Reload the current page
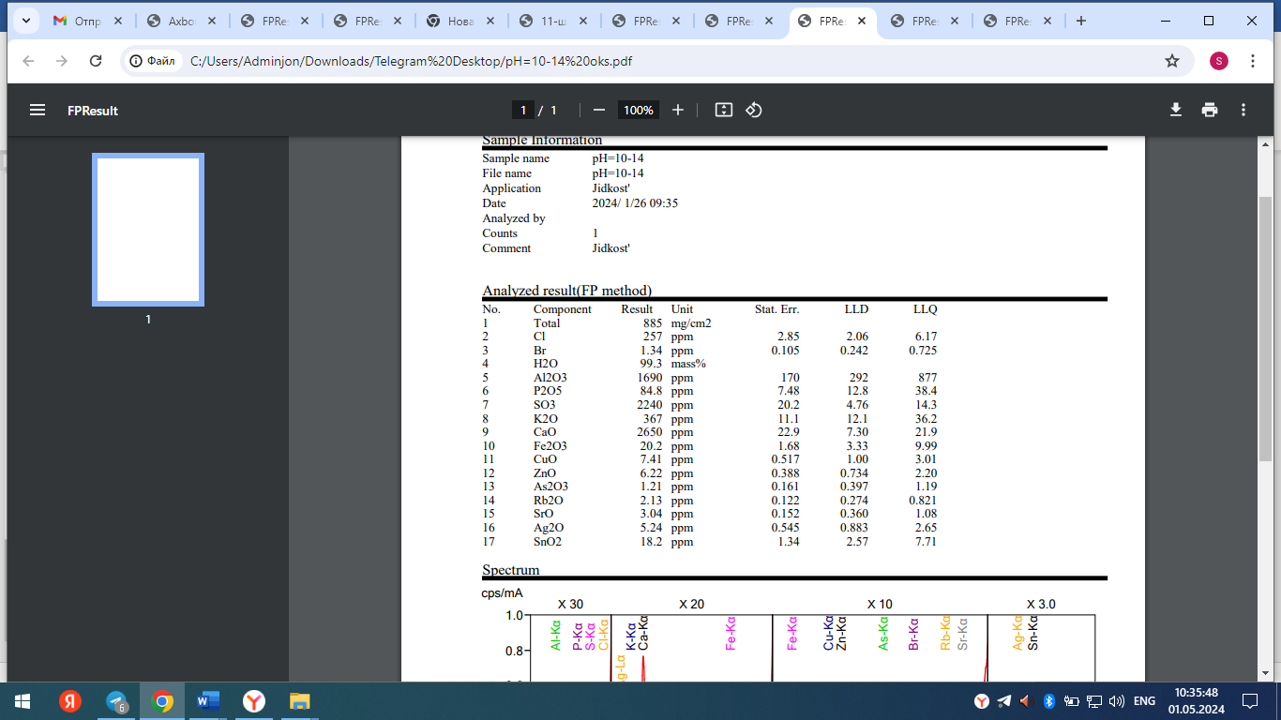 96,61
